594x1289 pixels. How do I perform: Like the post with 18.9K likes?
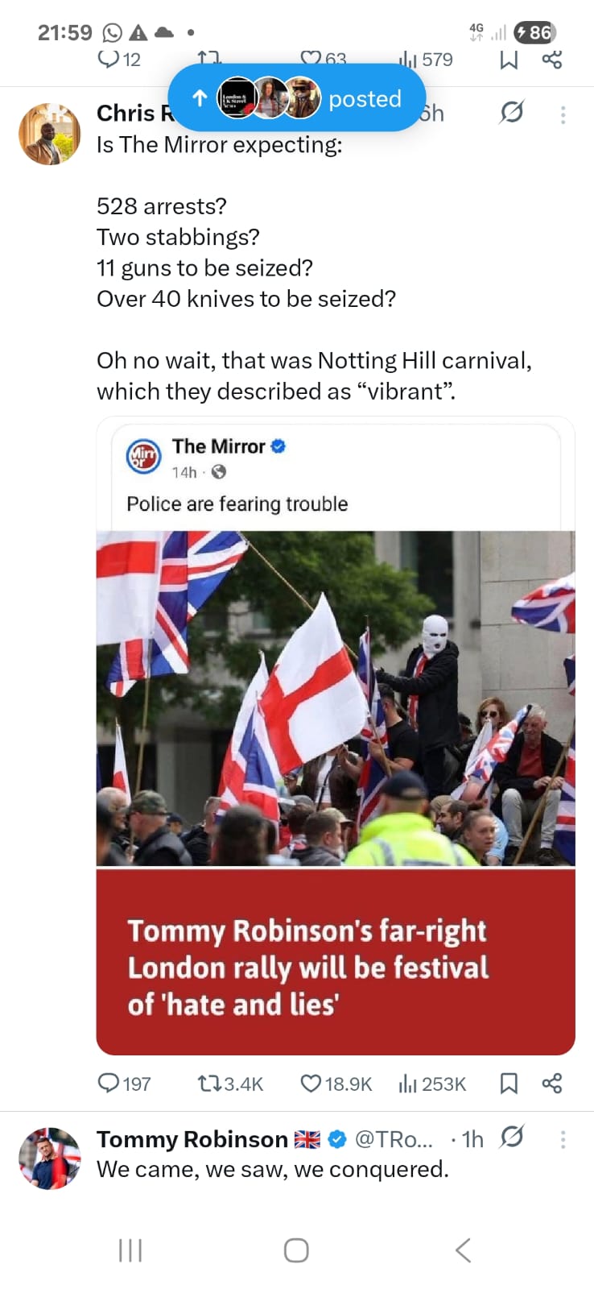[311, 1084]
